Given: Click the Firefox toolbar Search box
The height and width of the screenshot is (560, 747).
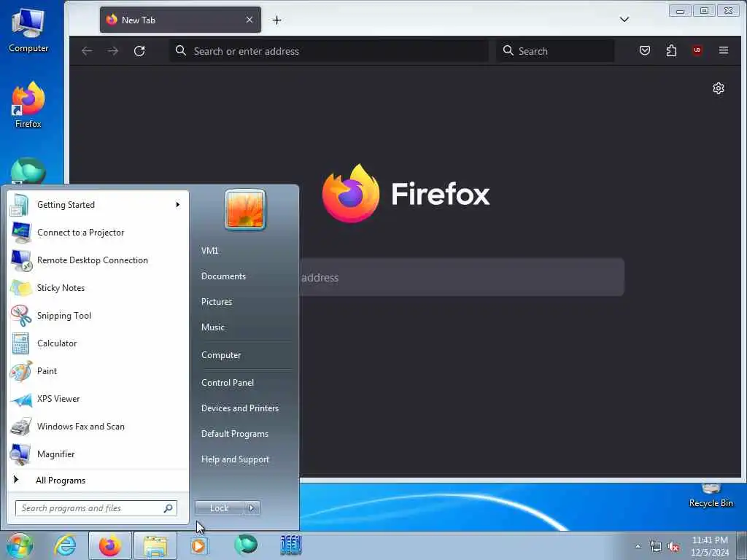Looking at the screenshot, I should coord(555,51).
